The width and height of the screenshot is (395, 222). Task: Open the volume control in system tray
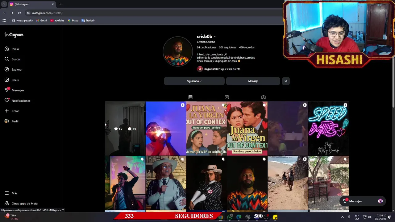pos(369,217)
